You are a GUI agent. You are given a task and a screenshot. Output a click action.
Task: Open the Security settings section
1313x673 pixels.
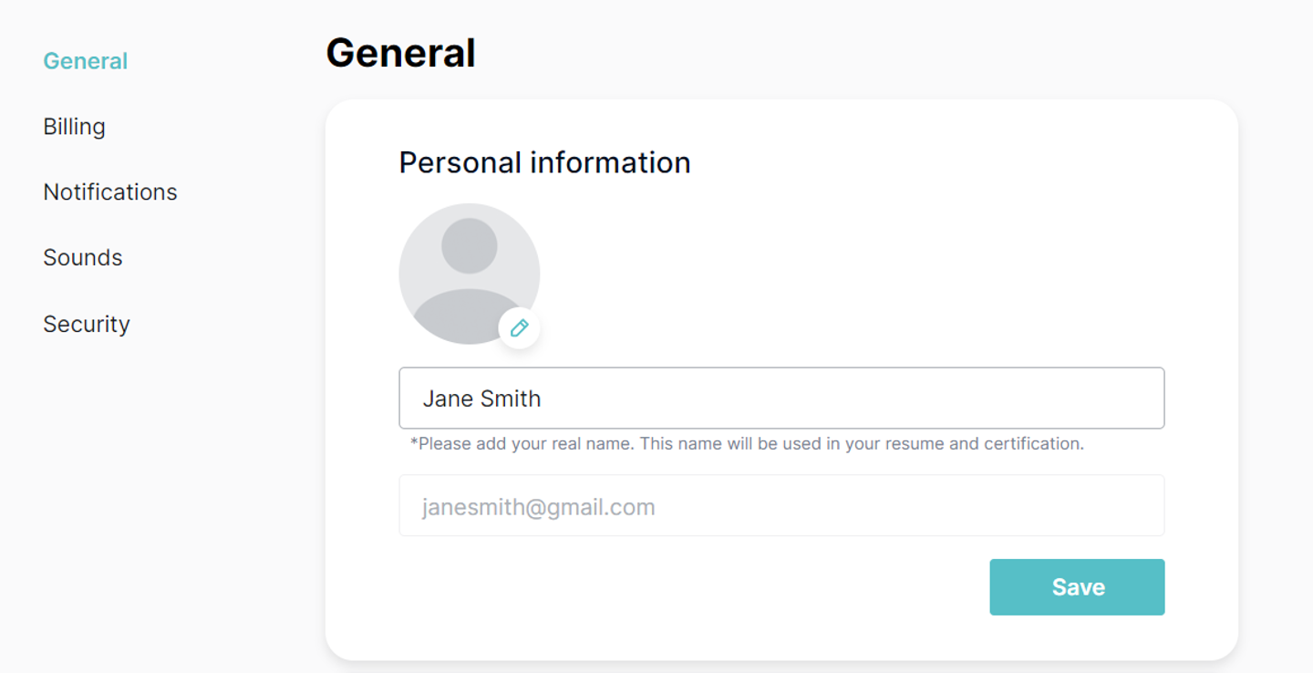pyautogui.click(x=86, y=324)
